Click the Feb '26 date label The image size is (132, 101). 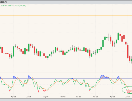coord(95,97)
